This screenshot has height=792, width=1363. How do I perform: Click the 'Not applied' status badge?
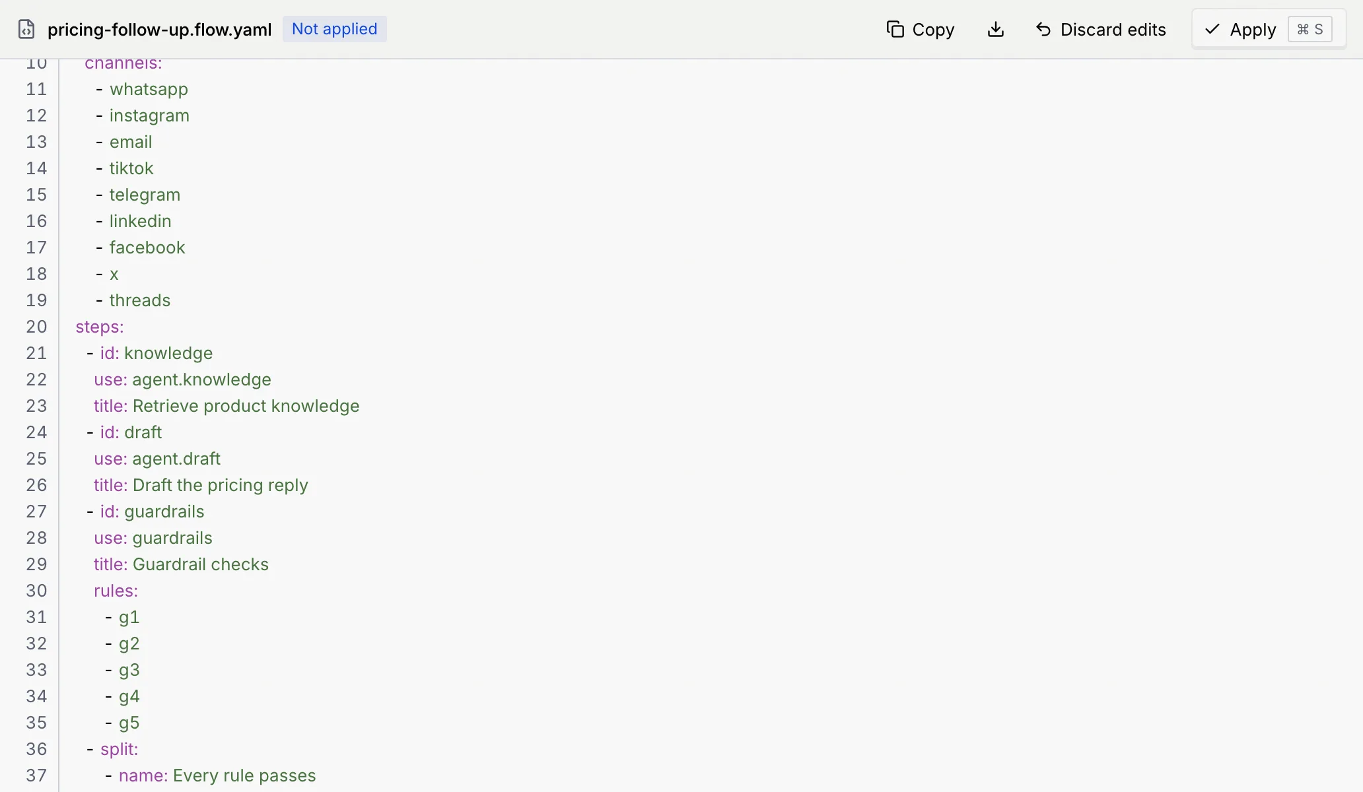pyautogui.click(x=335, y=29)
